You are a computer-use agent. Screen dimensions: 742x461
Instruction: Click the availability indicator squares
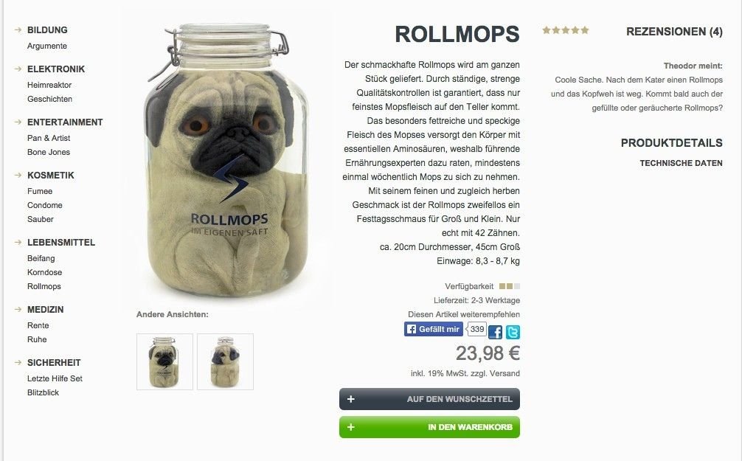510,286
